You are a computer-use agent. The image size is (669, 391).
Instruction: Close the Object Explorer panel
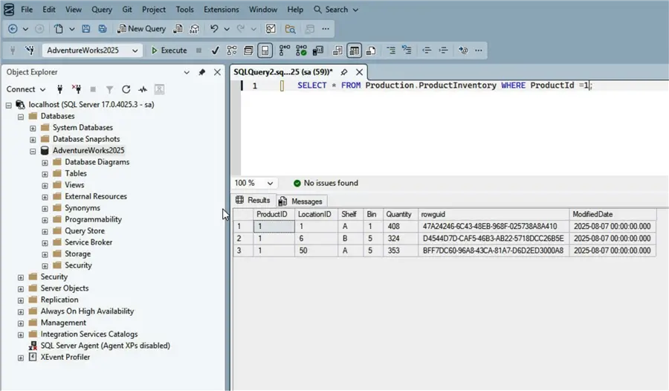[x=217, y=72]
